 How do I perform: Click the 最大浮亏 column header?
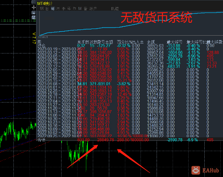click(174, 42)
